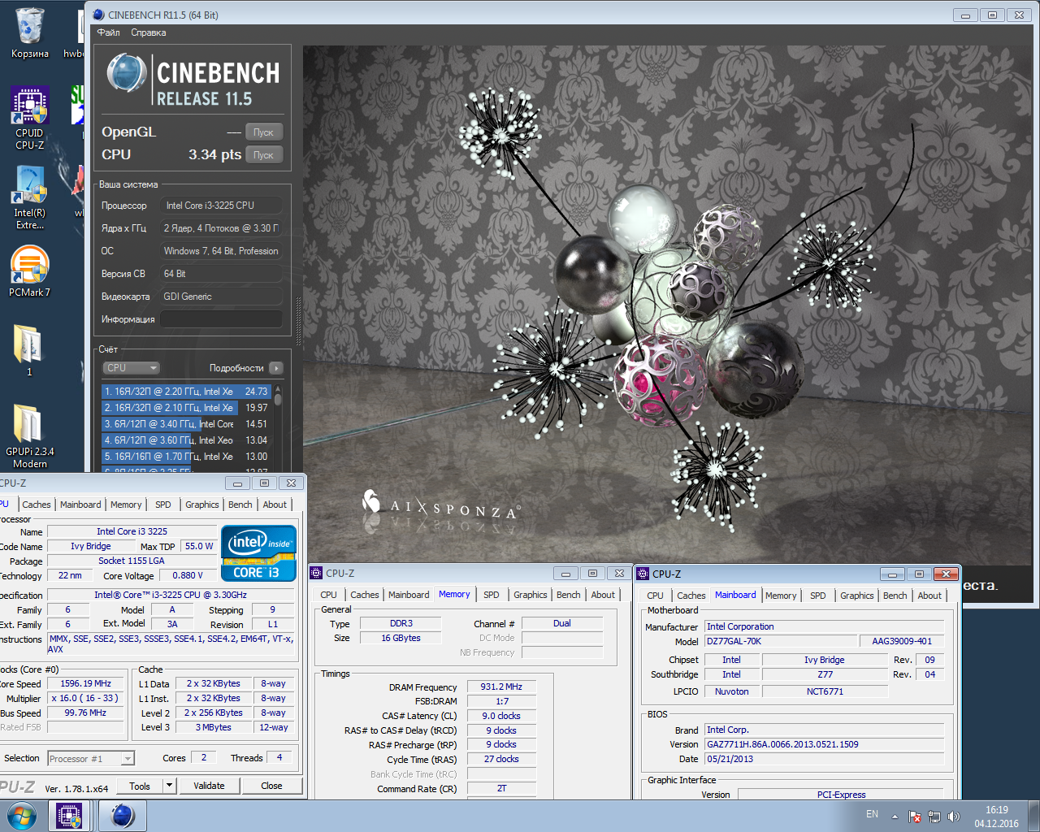Select Caches tab in CPU-Z Mainboard window

tap(691, 596)
